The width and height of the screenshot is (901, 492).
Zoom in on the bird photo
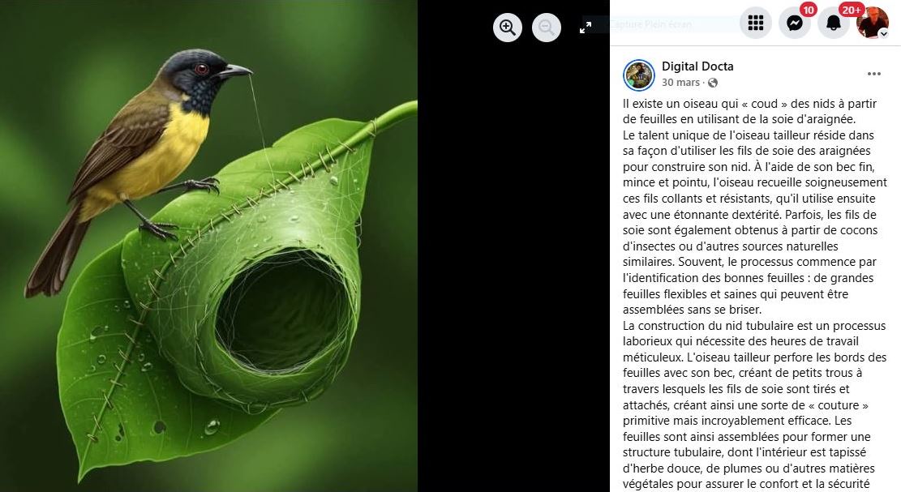508,27
